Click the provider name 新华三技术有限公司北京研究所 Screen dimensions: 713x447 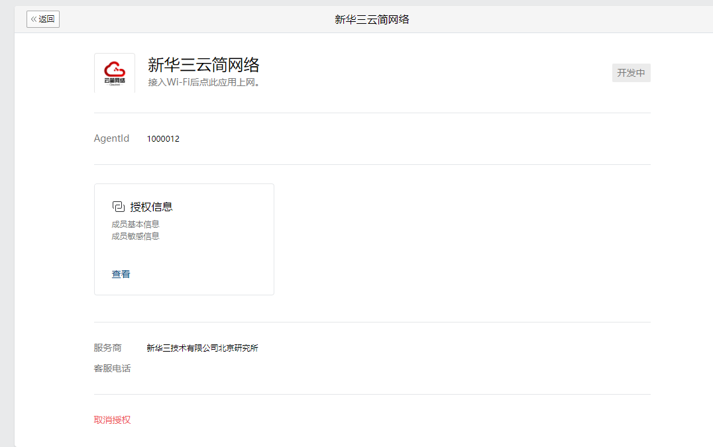coord(202,348)
